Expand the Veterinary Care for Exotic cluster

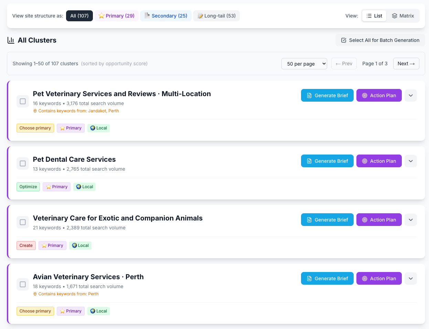click(x=411, y=220)
